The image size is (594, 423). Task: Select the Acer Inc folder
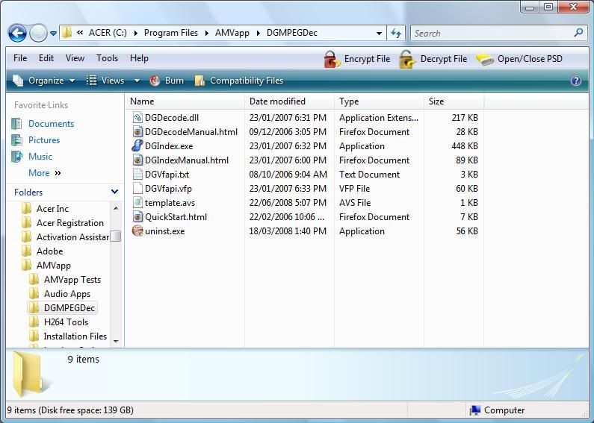point(52,209)
